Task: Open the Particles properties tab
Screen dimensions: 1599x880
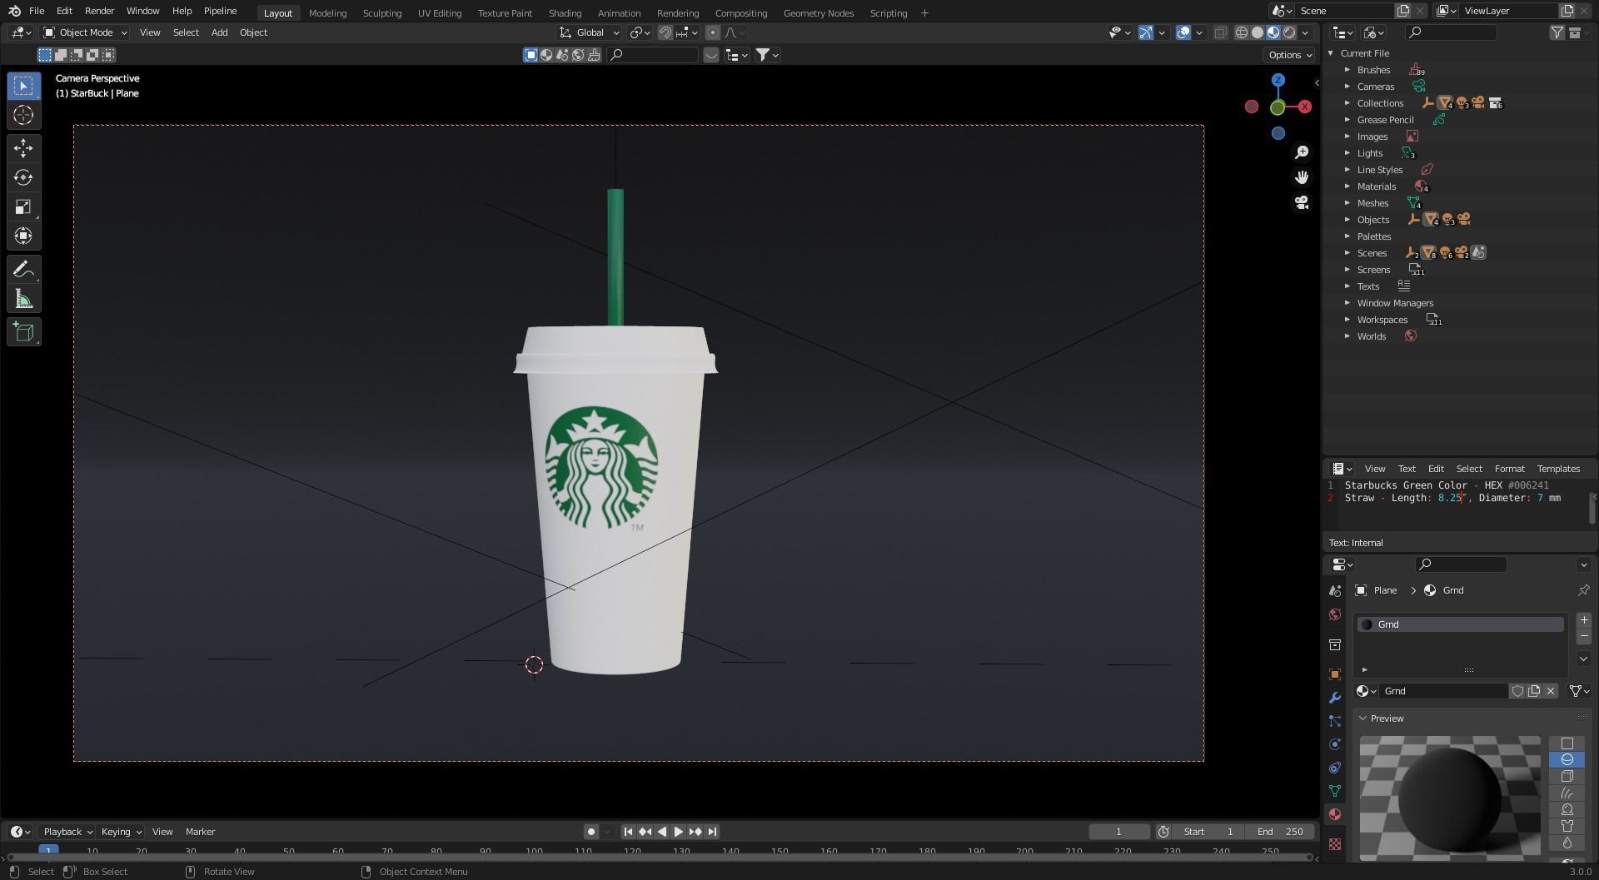Action: tap(1335, 721)
